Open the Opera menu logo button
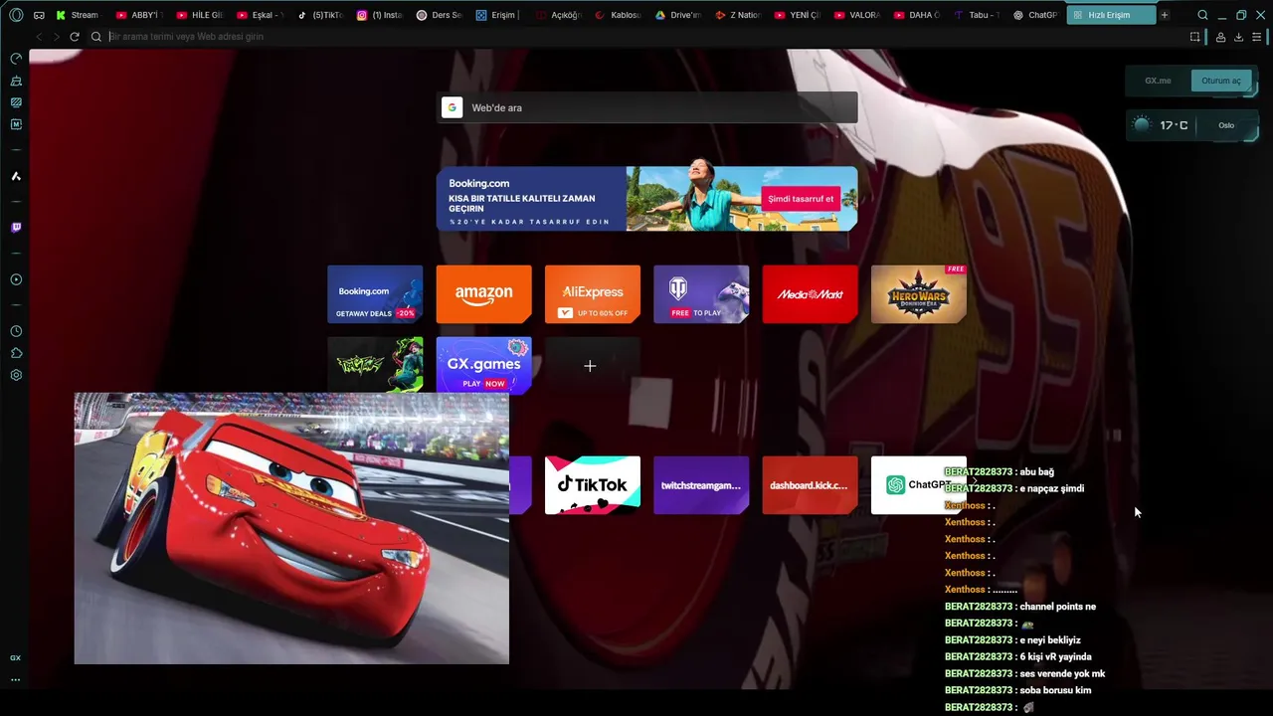The height and width of the screenshot is (716, 1273). [16, 15]
